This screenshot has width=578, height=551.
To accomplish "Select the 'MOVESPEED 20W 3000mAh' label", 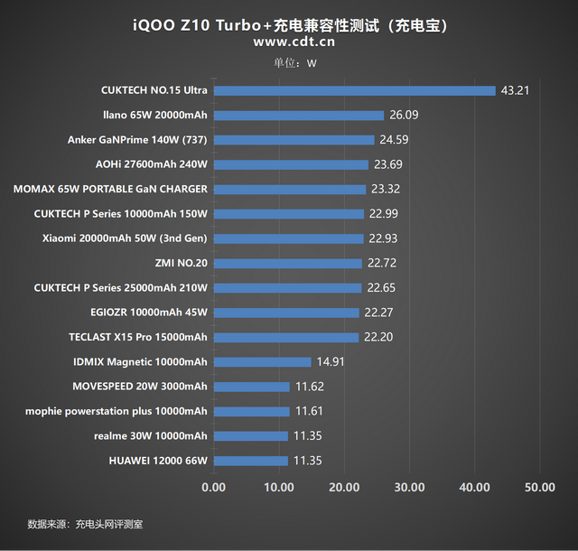I will click(140, 387).
